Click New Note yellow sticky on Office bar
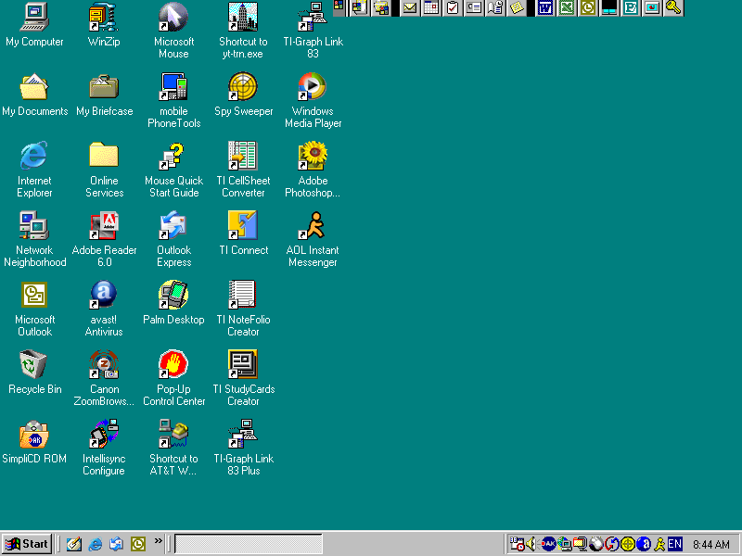This screenshot has width=742, height=556. (x=517, y=8)
